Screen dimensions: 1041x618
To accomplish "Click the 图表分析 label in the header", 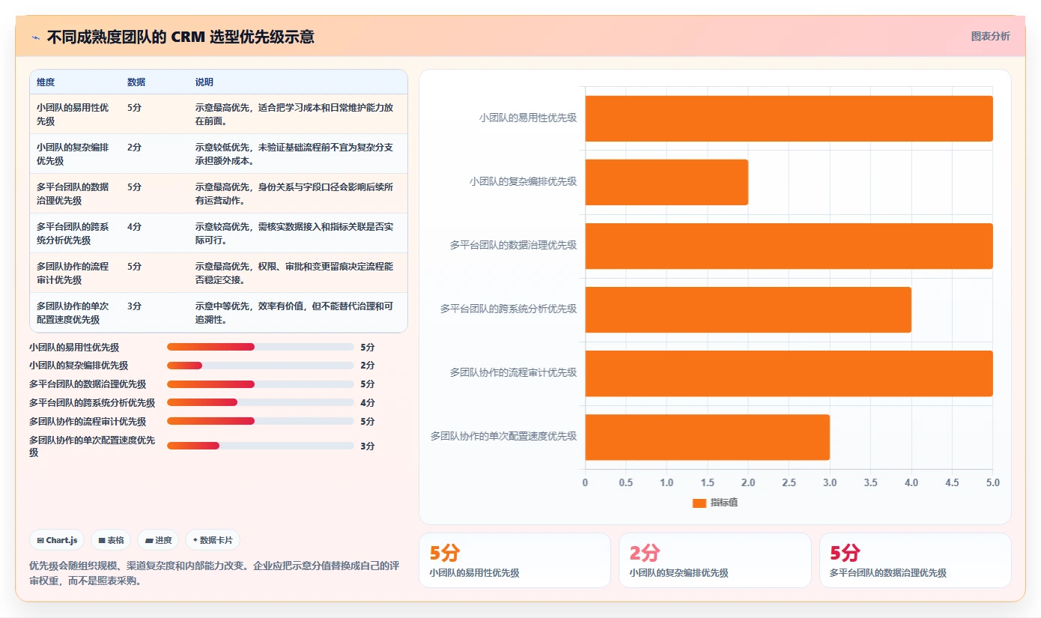I will pos(990,36).
